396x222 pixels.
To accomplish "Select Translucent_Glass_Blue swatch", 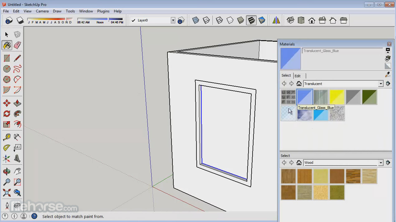I will (305, 97).
